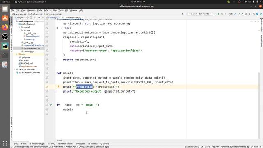Screen dimensions: 263x148
Task: Select training.py in project tree
Action: pyautogui.click(x=28, y=51)
